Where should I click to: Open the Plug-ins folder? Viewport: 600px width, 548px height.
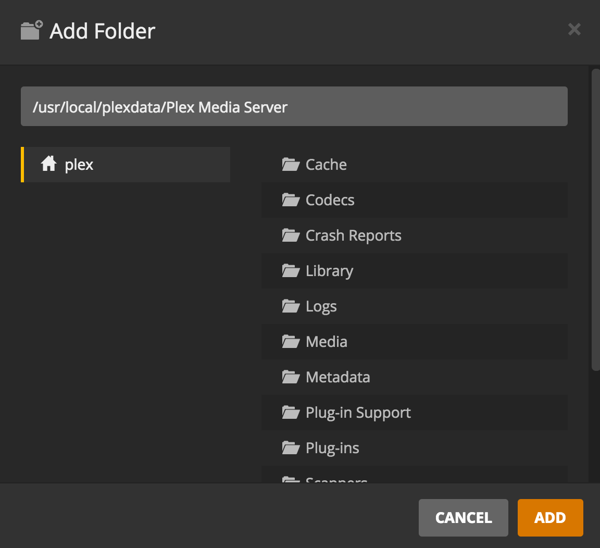(x=332, y=448)
